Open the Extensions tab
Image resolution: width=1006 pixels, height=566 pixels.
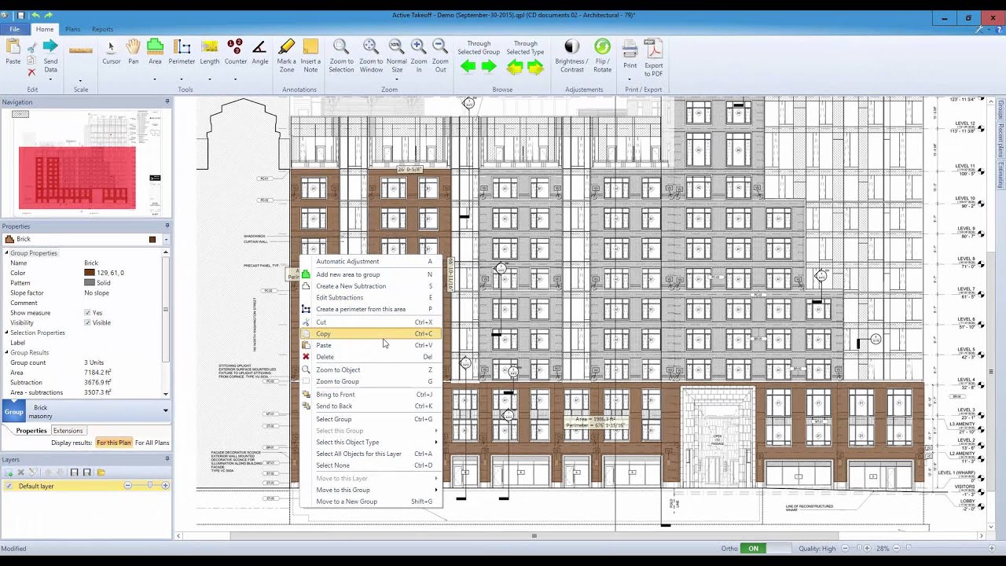click(x=68, y=431)
